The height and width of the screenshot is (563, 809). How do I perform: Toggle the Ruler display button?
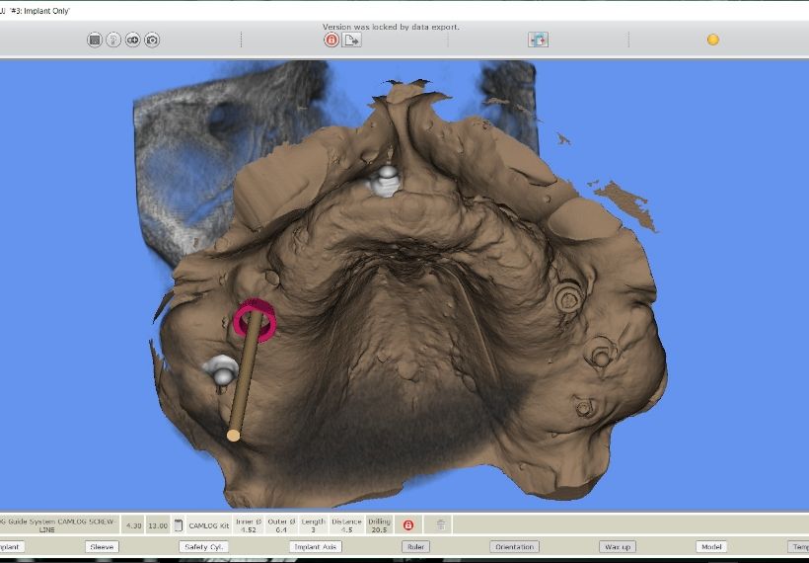(x=416, y=546)
